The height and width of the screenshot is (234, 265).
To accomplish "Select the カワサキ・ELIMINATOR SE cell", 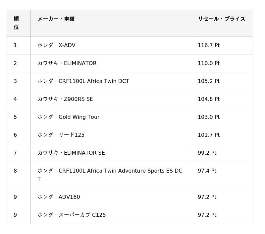I will pyautogui.click(x=71, y=153).
